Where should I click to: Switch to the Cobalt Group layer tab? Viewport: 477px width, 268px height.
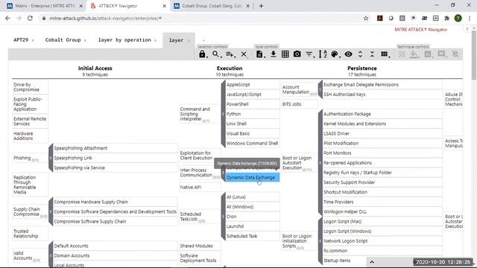[x=63, y=39]
